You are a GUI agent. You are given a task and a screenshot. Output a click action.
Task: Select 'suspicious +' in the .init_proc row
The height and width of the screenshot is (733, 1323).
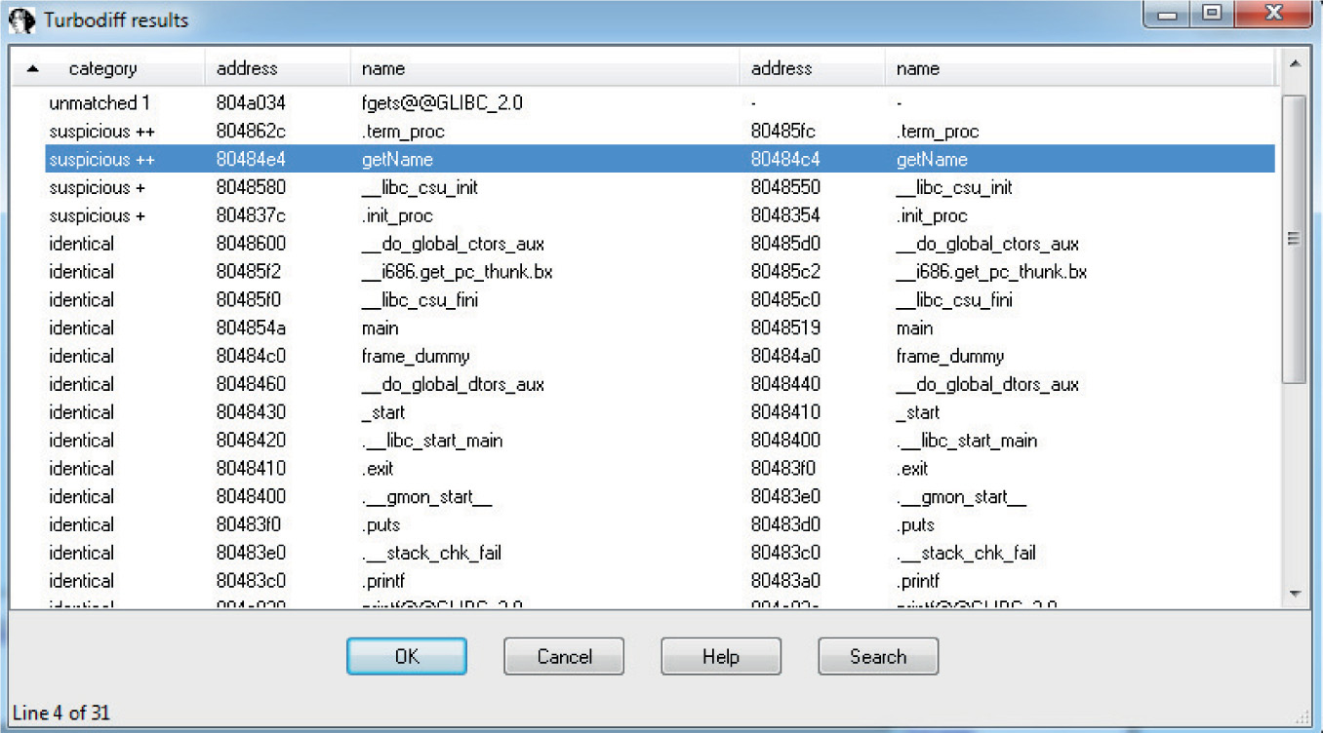click(97, 215)
